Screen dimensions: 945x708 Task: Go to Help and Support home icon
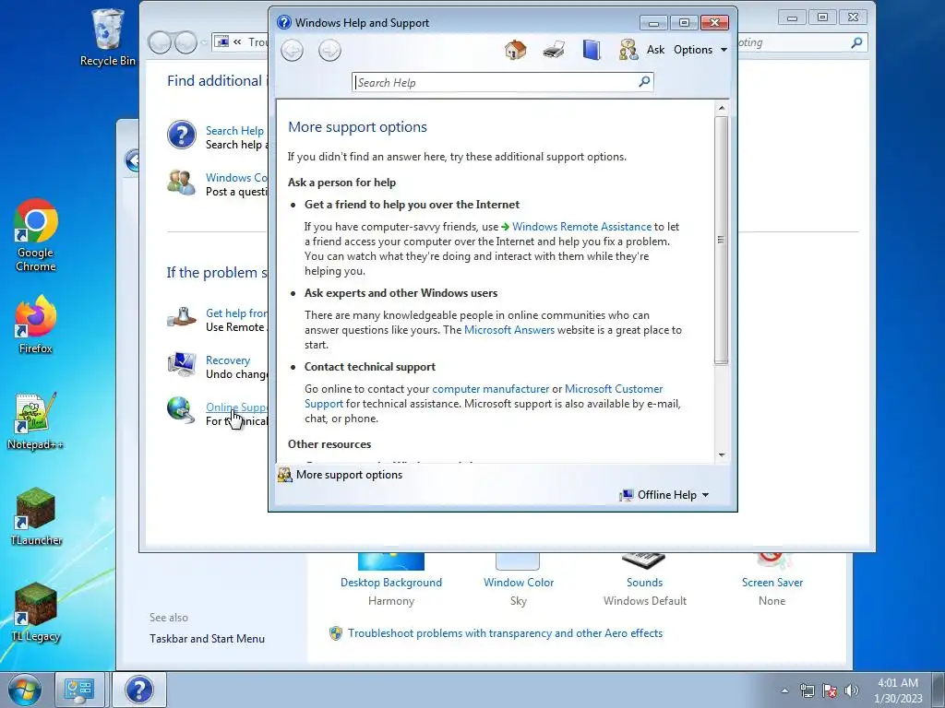click(515, 50)
